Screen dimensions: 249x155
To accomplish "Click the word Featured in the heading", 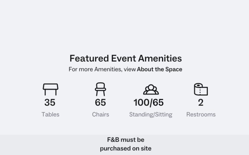I will coord(89,58).
